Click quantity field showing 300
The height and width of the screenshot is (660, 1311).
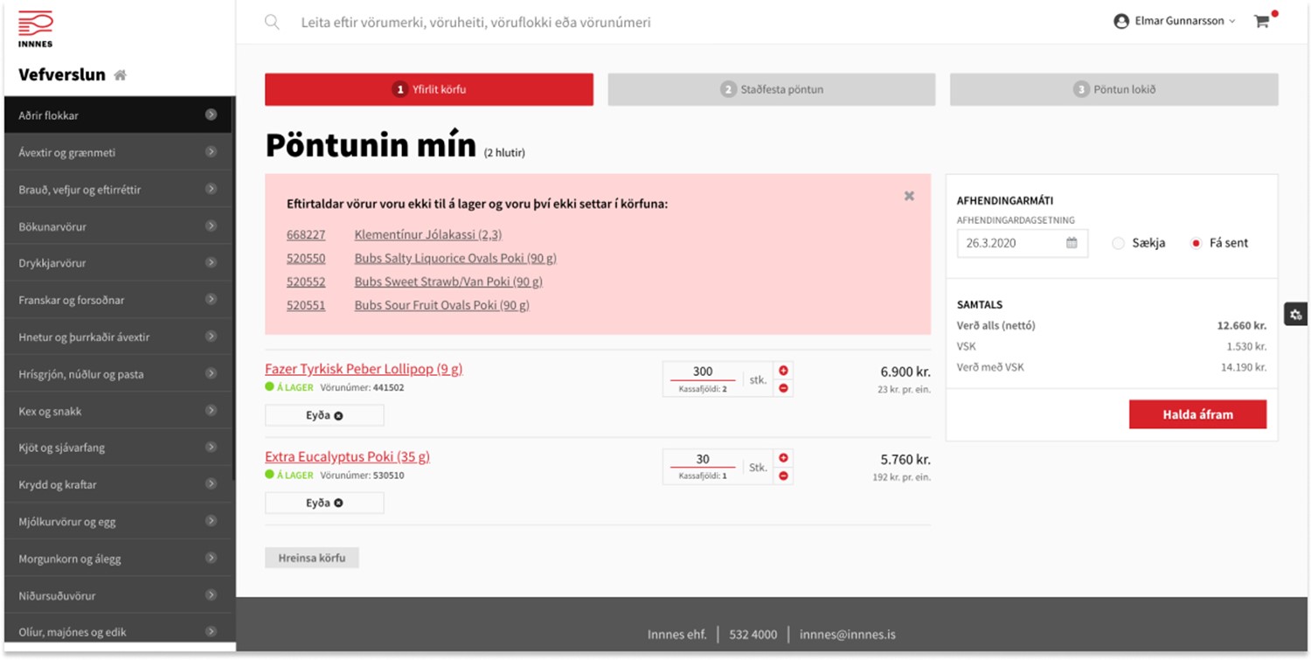[x=703, y=372]
